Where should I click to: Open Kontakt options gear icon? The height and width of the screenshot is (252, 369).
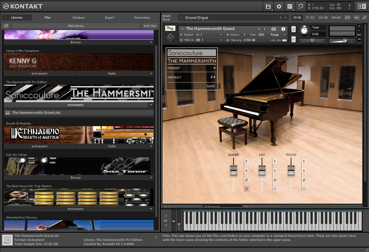[x=279, y=6]
